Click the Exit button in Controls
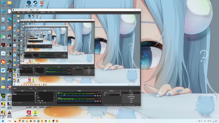 coord(131,102)
